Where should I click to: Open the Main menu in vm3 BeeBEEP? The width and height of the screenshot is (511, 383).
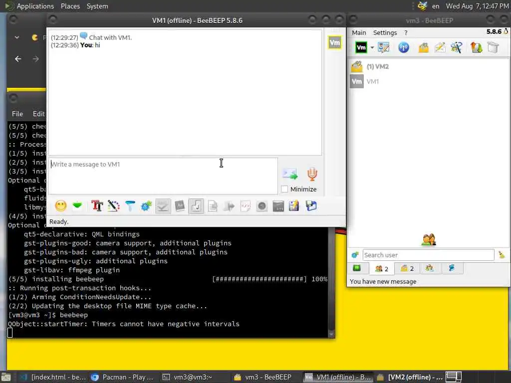pos(359,32)
